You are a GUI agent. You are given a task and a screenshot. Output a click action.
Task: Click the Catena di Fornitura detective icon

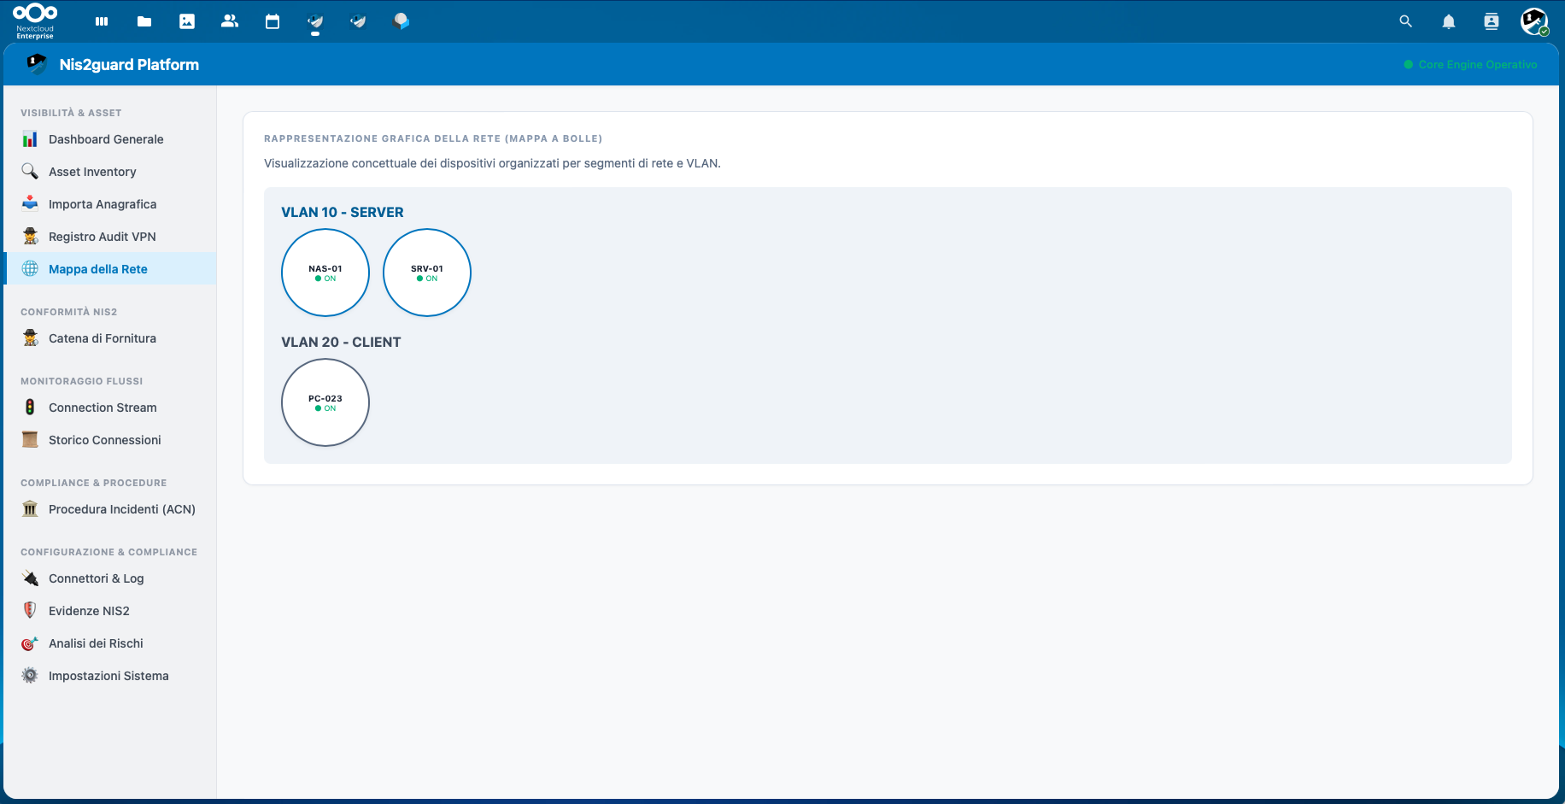click(x=30, y=338)
